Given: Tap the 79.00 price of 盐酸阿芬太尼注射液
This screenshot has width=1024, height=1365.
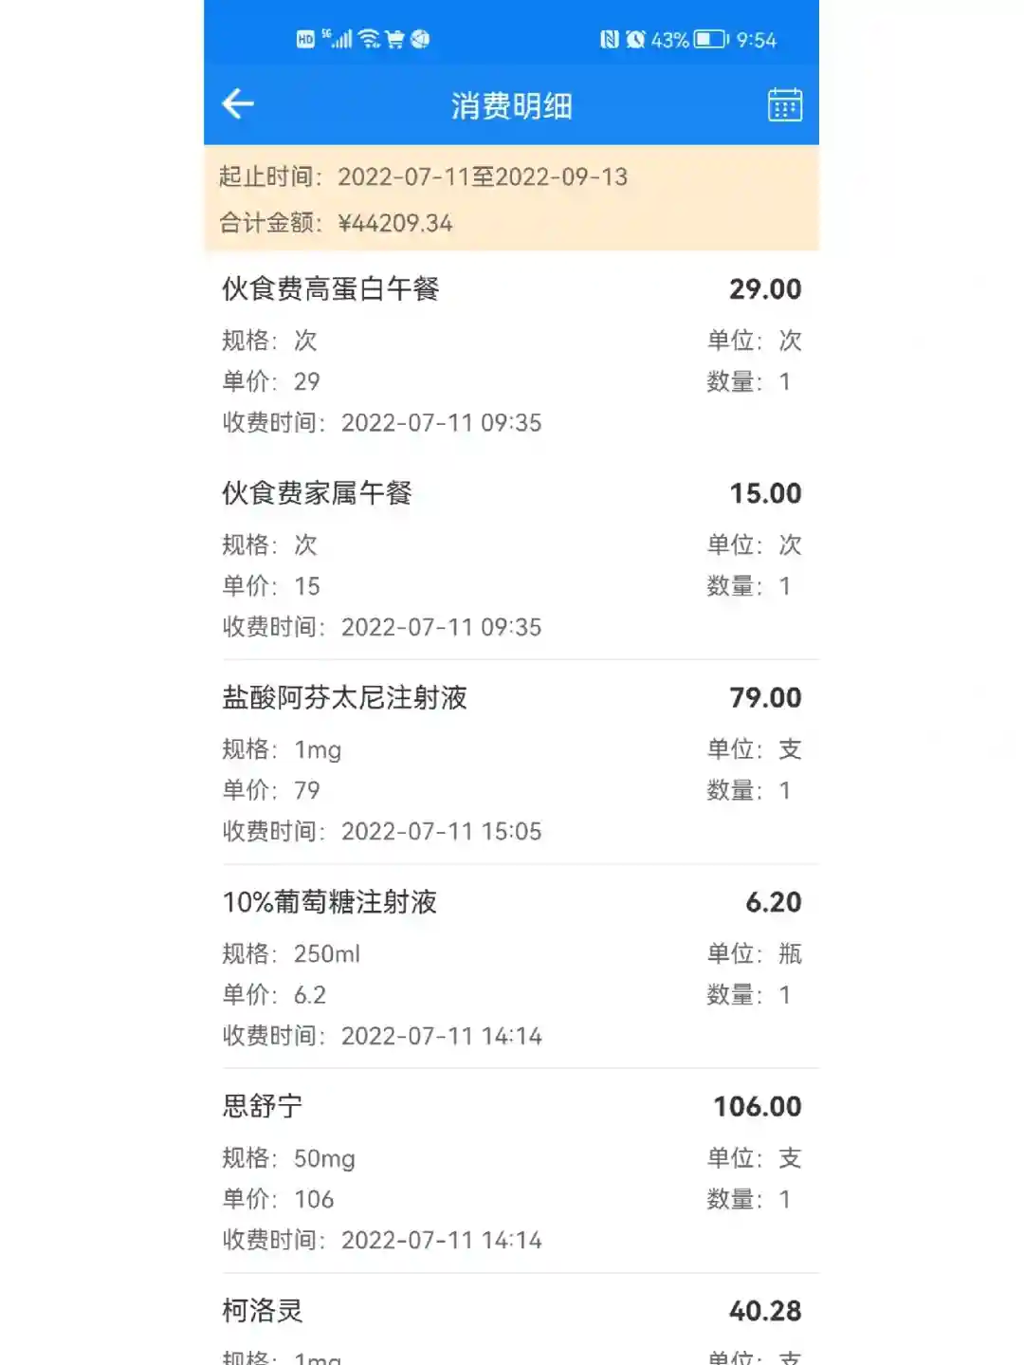Looking at the screenshot, I should click(764, 697).
